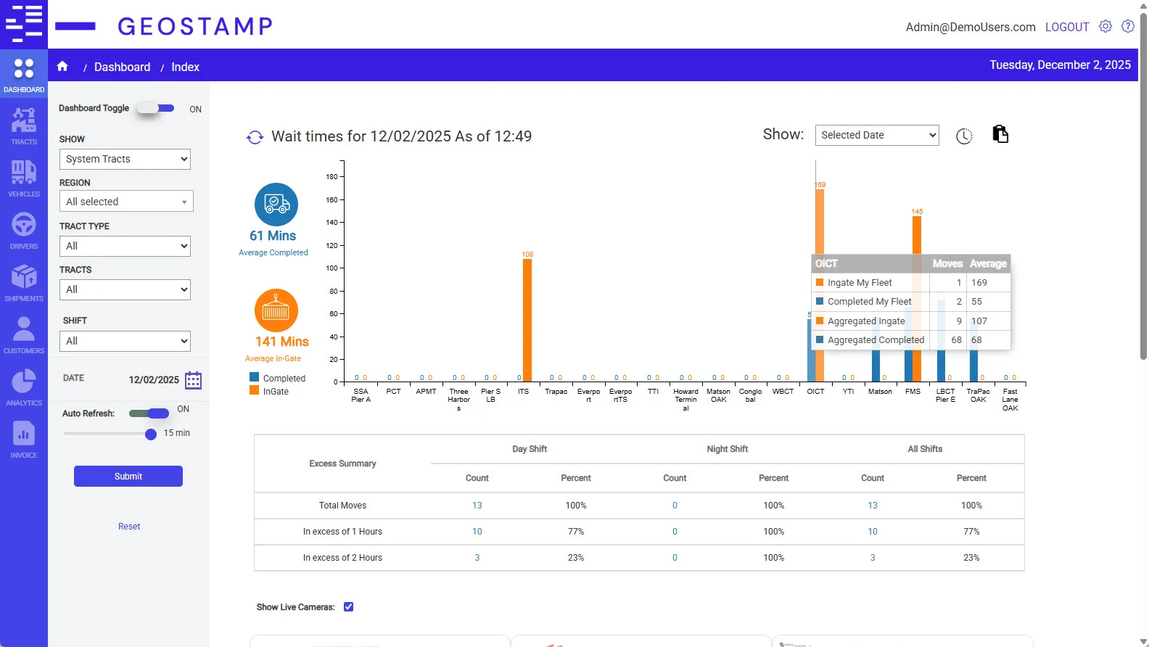Open the Invoice sidebar item
The height and width of the screenshot is (647, 1149).
[24, 440]
